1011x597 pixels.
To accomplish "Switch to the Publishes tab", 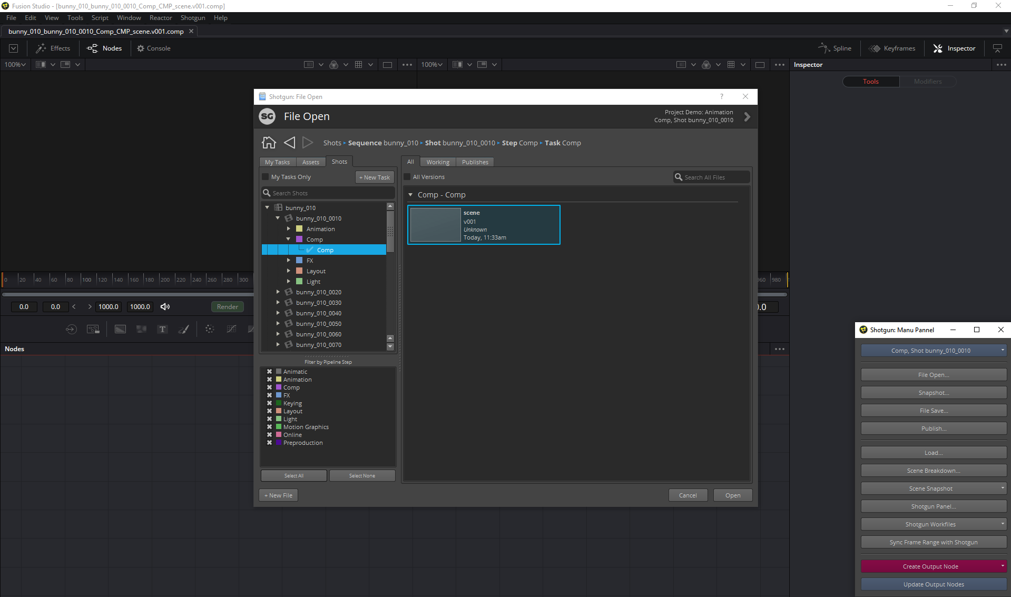I will [x=475, y=162].
